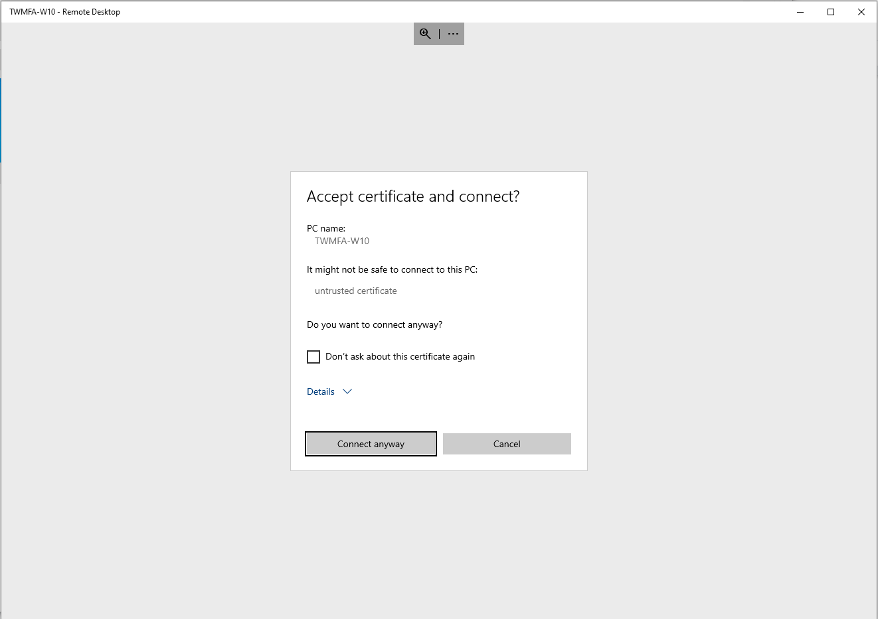Click the 'untrusted certificate' warning text

point(356,291)
